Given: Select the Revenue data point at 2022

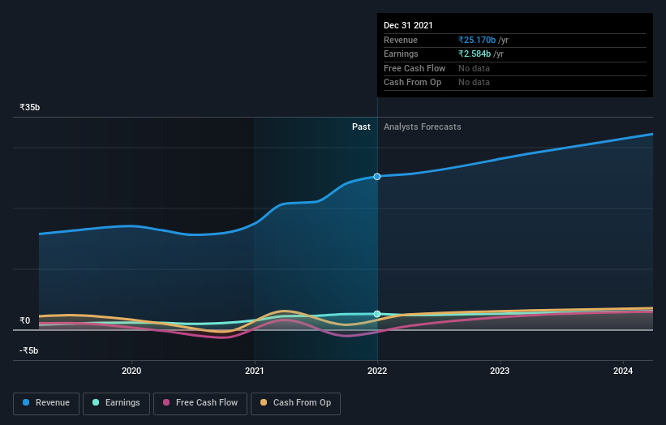Looking at the screenshot, I should [x=377, y=177].
